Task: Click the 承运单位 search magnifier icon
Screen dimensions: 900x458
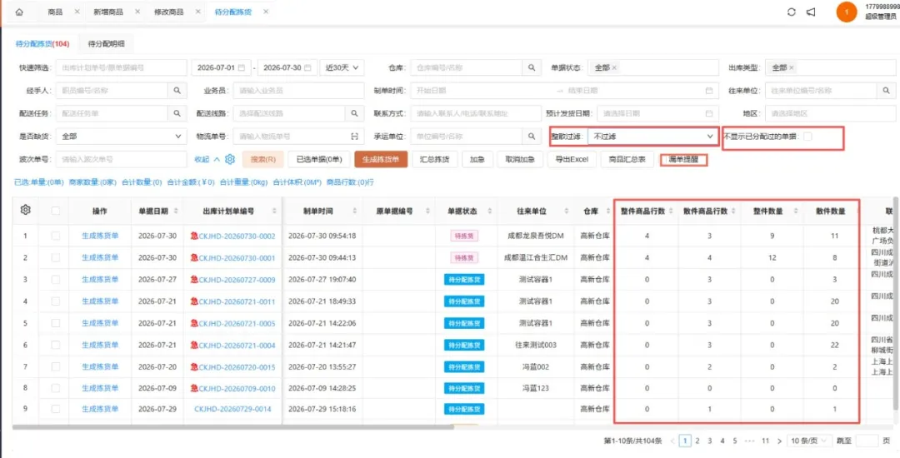Action: 532,137
